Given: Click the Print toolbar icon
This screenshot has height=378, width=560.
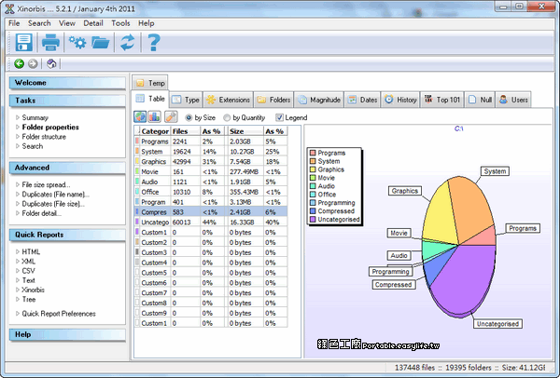Looking at the screenshot, I should pos(50,43).
